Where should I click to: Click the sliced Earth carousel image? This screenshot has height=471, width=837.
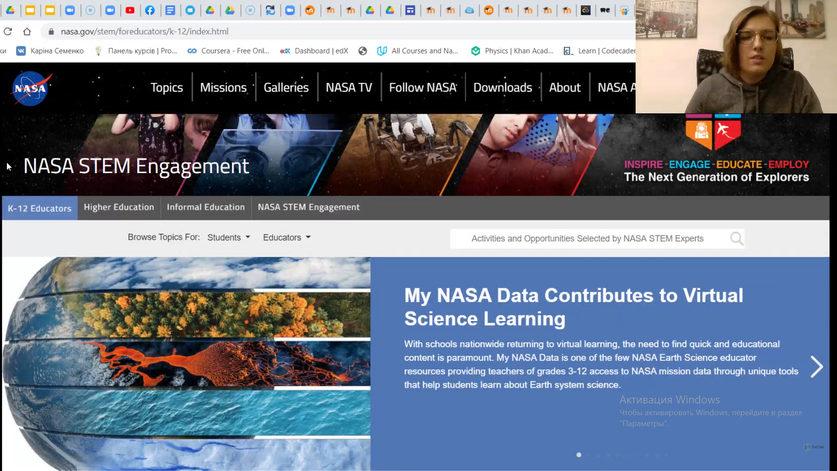point(187,364)
